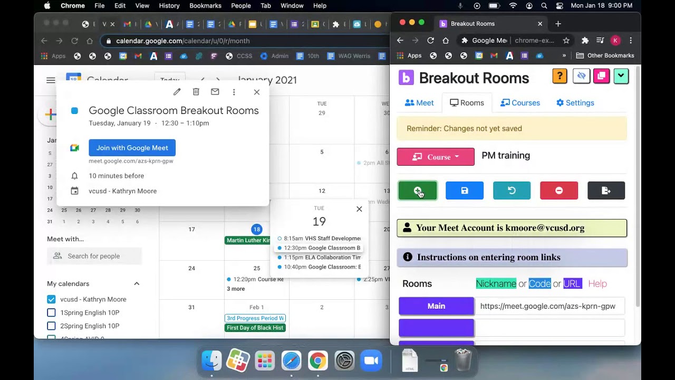Open the 1:15pm ELA Collaboration event
675x380 pixels.
(319, 258)
